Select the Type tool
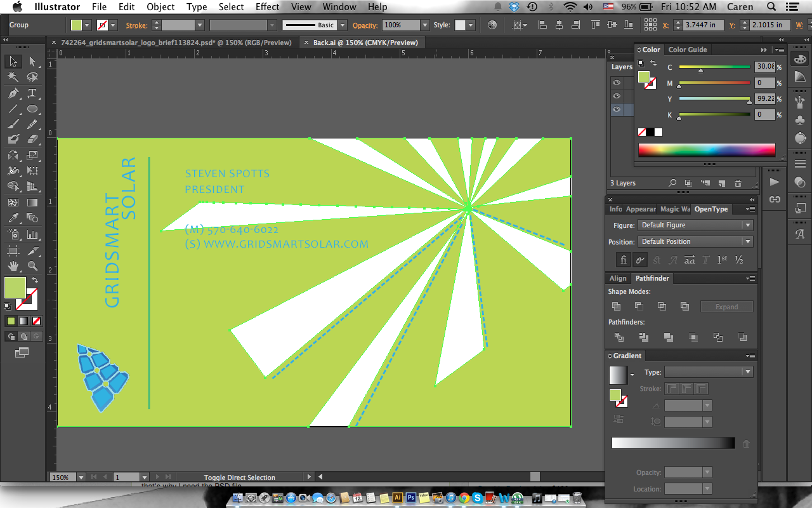Image resolution: width=812 pixels, height=508 pixels. pos(32,93)
